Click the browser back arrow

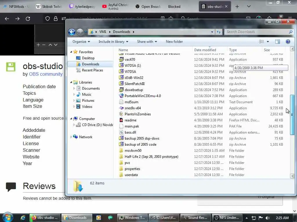pos(7,19)
